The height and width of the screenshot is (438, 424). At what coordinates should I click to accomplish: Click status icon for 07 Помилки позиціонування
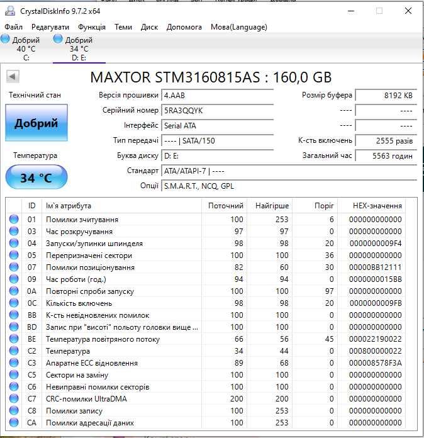tap(14, 267)
